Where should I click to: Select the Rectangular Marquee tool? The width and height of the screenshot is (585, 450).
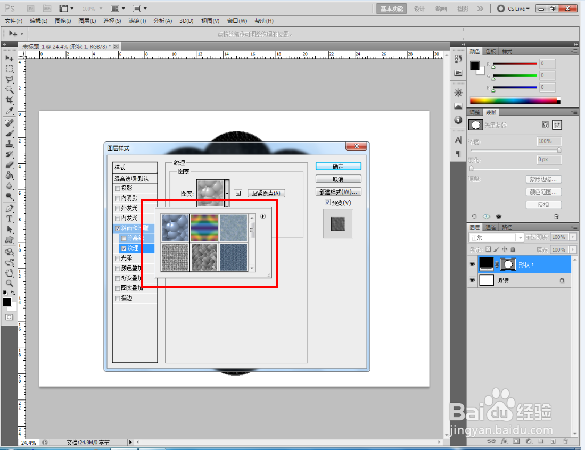[x=10, y=69]
